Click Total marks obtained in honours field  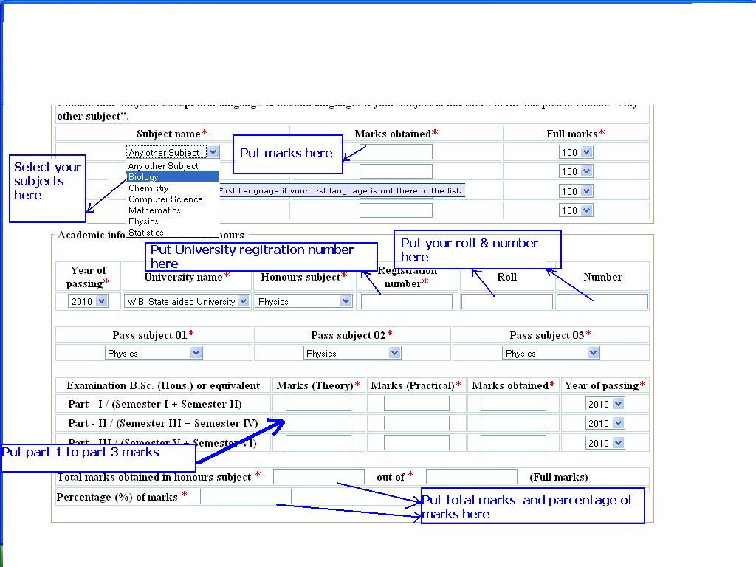click(x=319, y=476)
